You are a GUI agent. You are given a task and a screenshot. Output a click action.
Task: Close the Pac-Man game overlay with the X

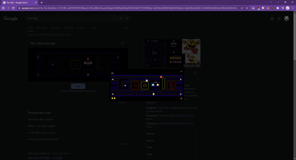[286, 18]
